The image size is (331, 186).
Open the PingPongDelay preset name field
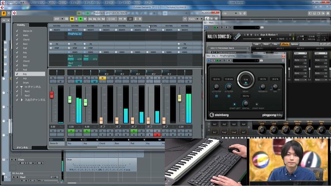(246, 60)
